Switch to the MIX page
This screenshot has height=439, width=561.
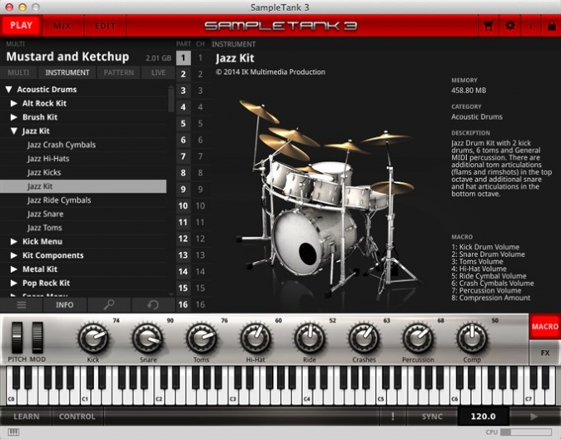pos(62,26)
